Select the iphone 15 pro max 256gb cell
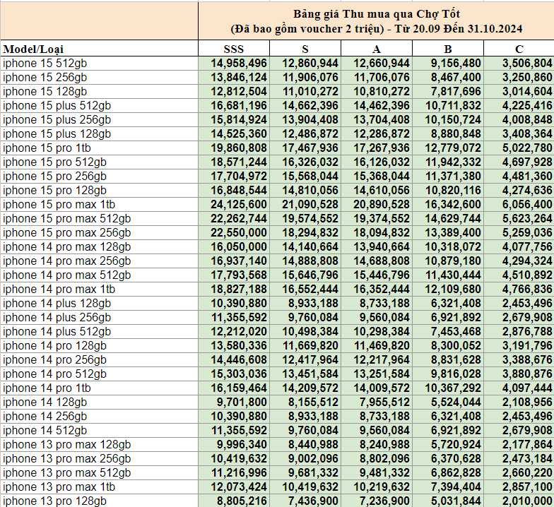The image size is (554, 507). [99, 233]
